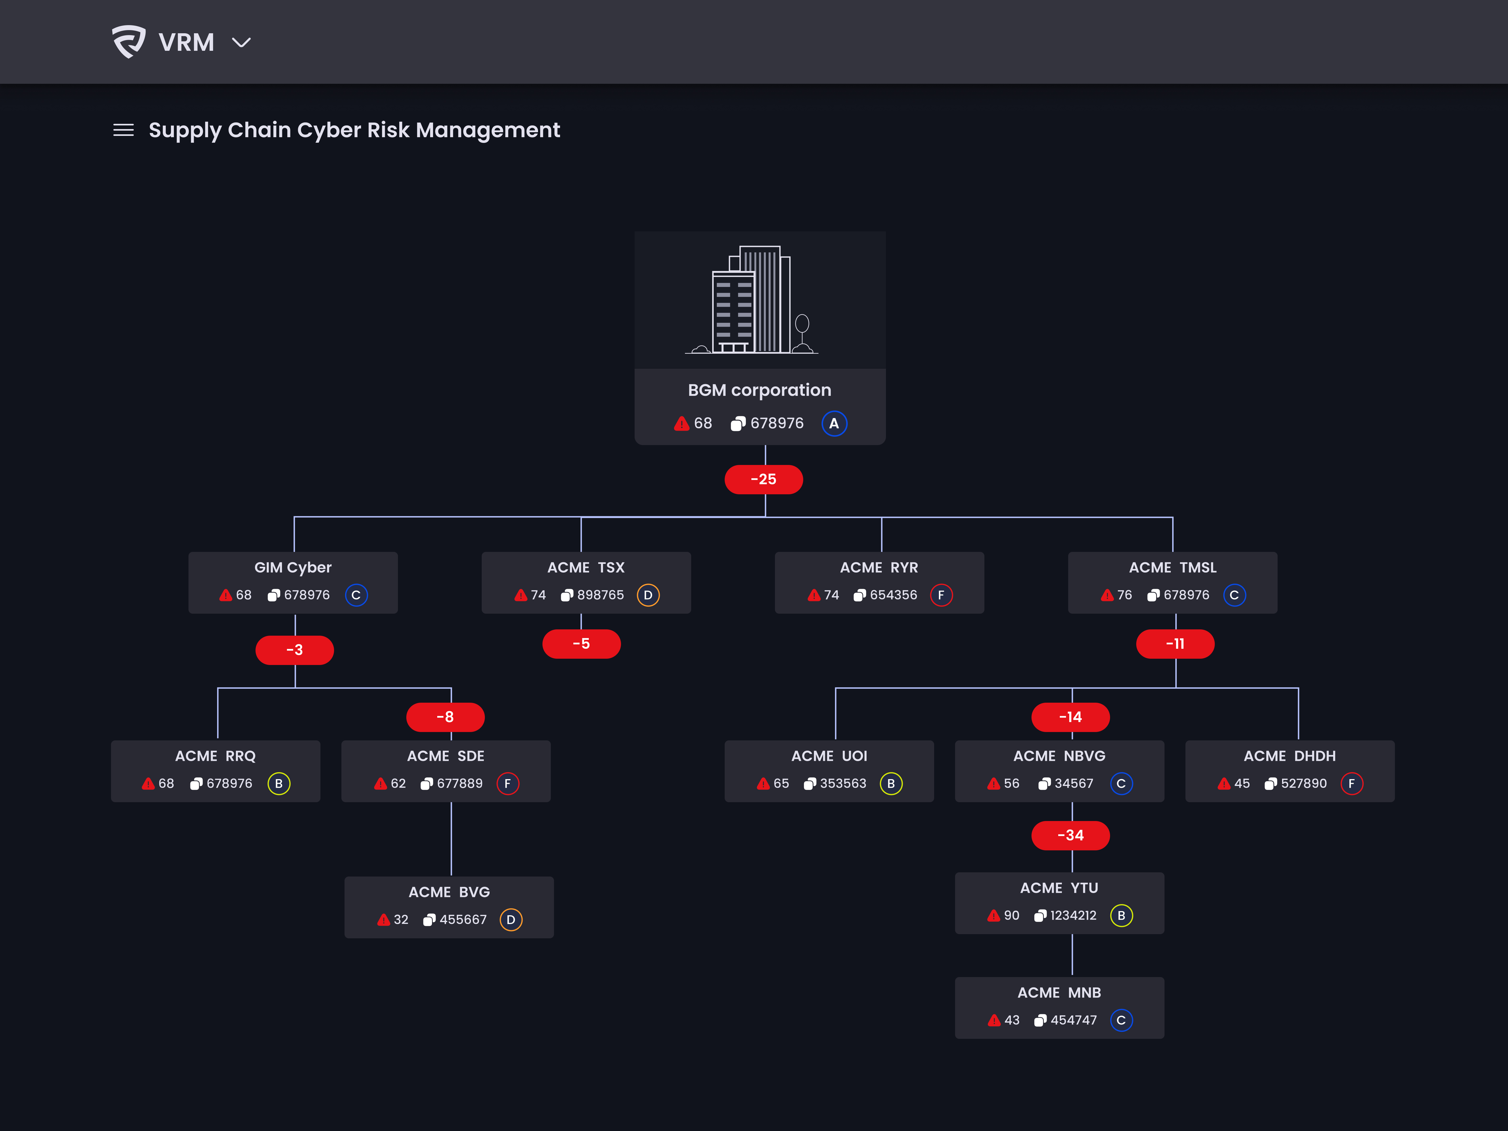Click the 898765 value on ACME TSX
The image size is (1508, 1131).
tap(601, 595)
